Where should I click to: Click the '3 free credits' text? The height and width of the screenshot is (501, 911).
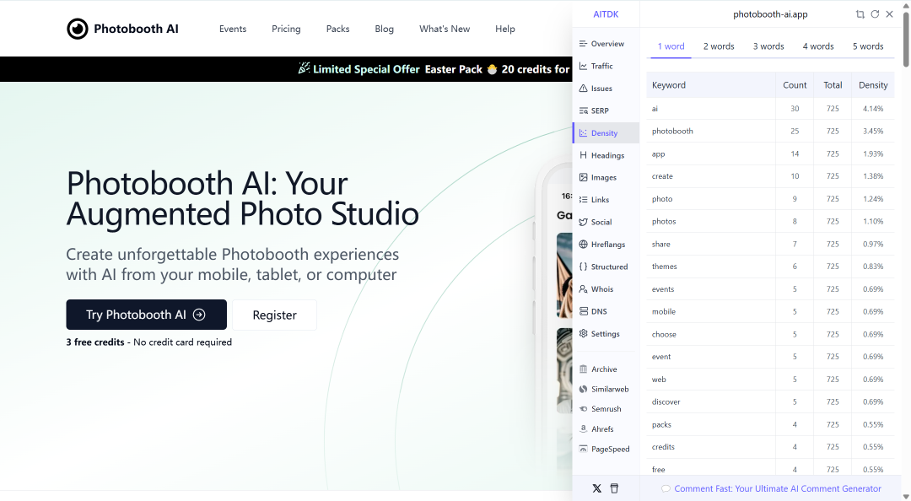[x=95, y=342]
